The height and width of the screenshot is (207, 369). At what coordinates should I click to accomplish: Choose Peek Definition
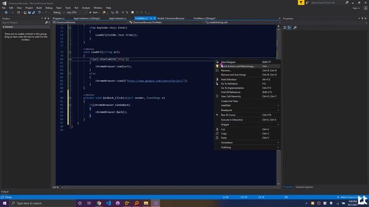247,79
